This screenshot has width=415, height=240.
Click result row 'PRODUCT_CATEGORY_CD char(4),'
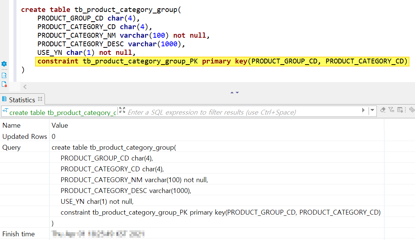pos(112,169)
